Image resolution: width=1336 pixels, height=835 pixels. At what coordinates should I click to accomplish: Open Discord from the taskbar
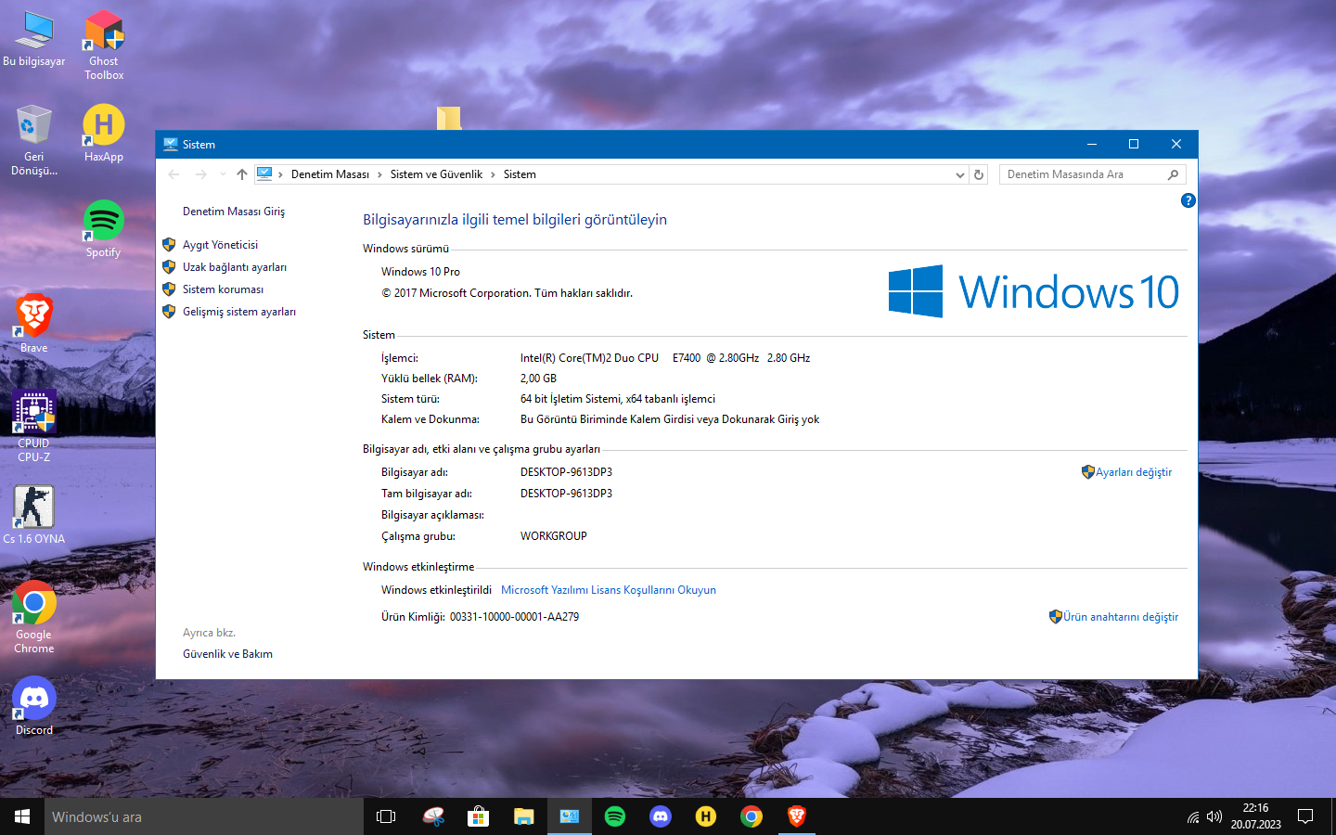tap(661, 816)
